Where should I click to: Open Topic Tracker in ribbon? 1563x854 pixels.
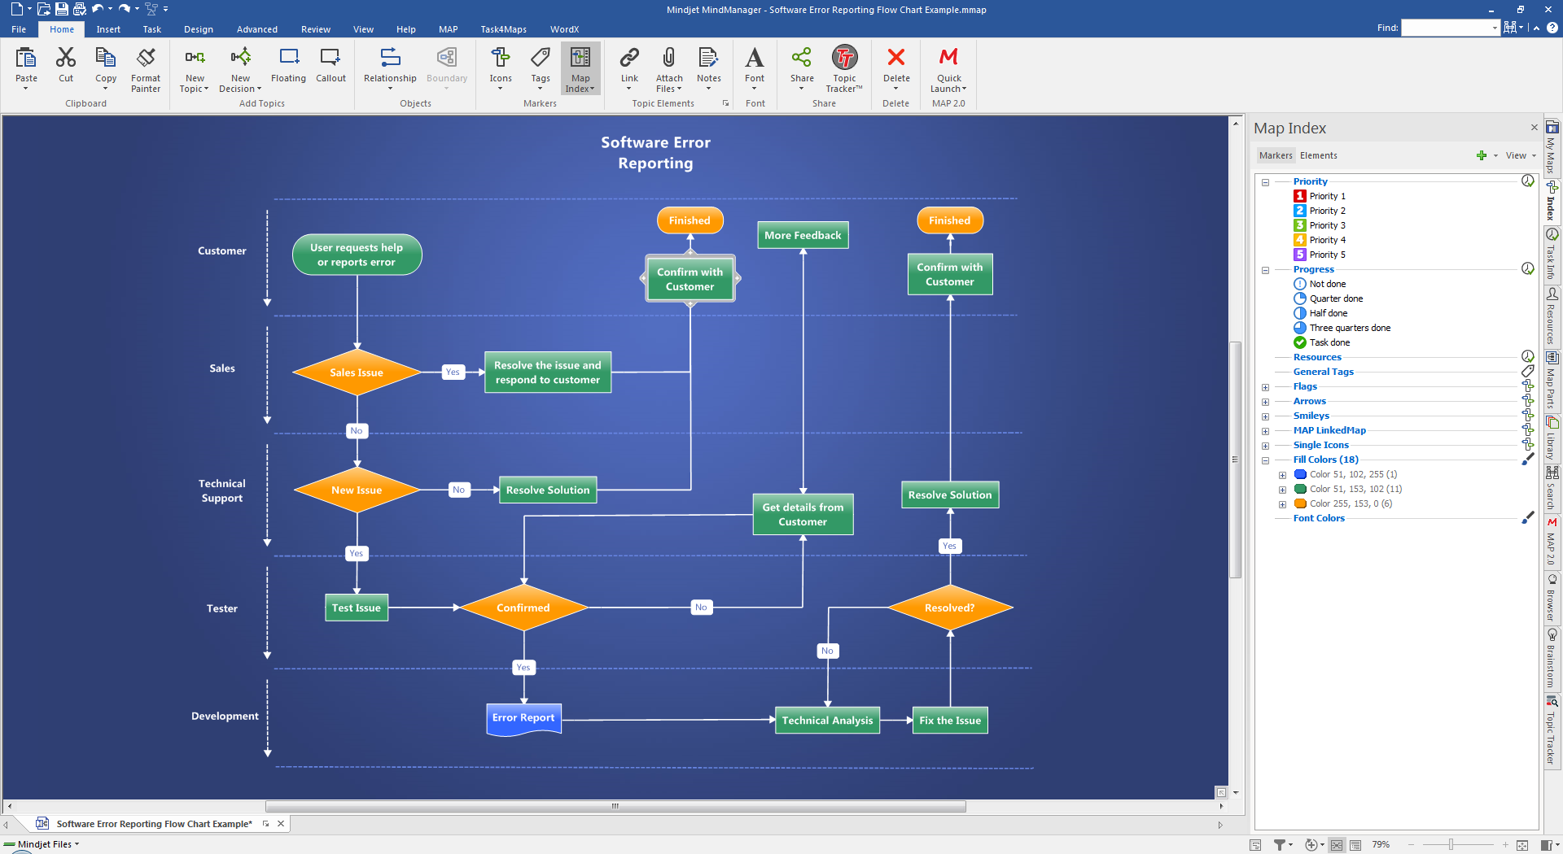844,58
